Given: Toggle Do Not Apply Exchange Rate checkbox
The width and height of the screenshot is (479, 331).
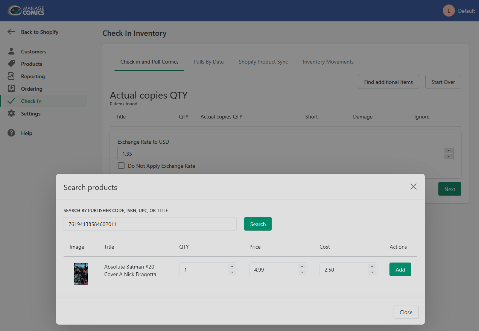Looking at the screenshot, I should 121,165.
